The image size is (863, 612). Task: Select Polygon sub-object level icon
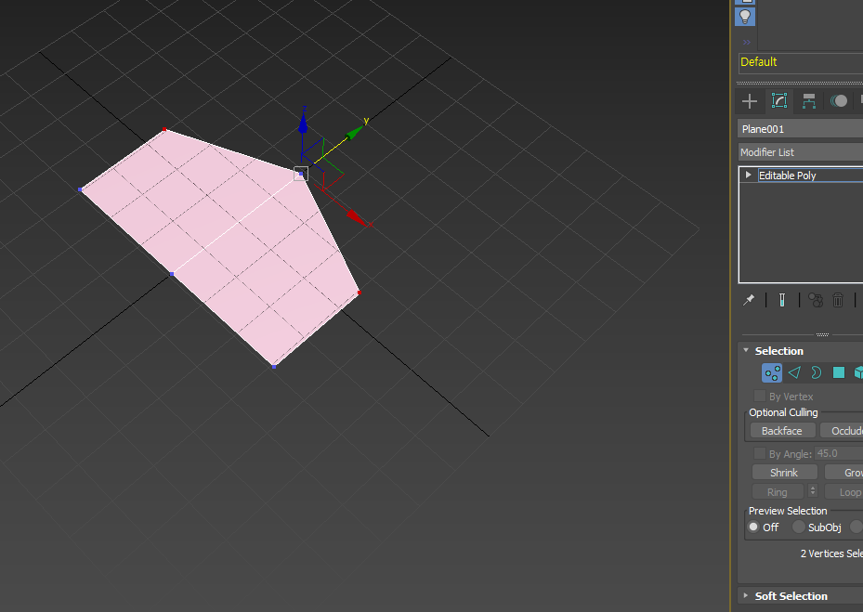pos(839,372)
